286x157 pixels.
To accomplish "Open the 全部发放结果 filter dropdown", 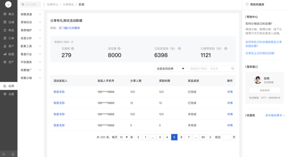I will pos(170,69).
